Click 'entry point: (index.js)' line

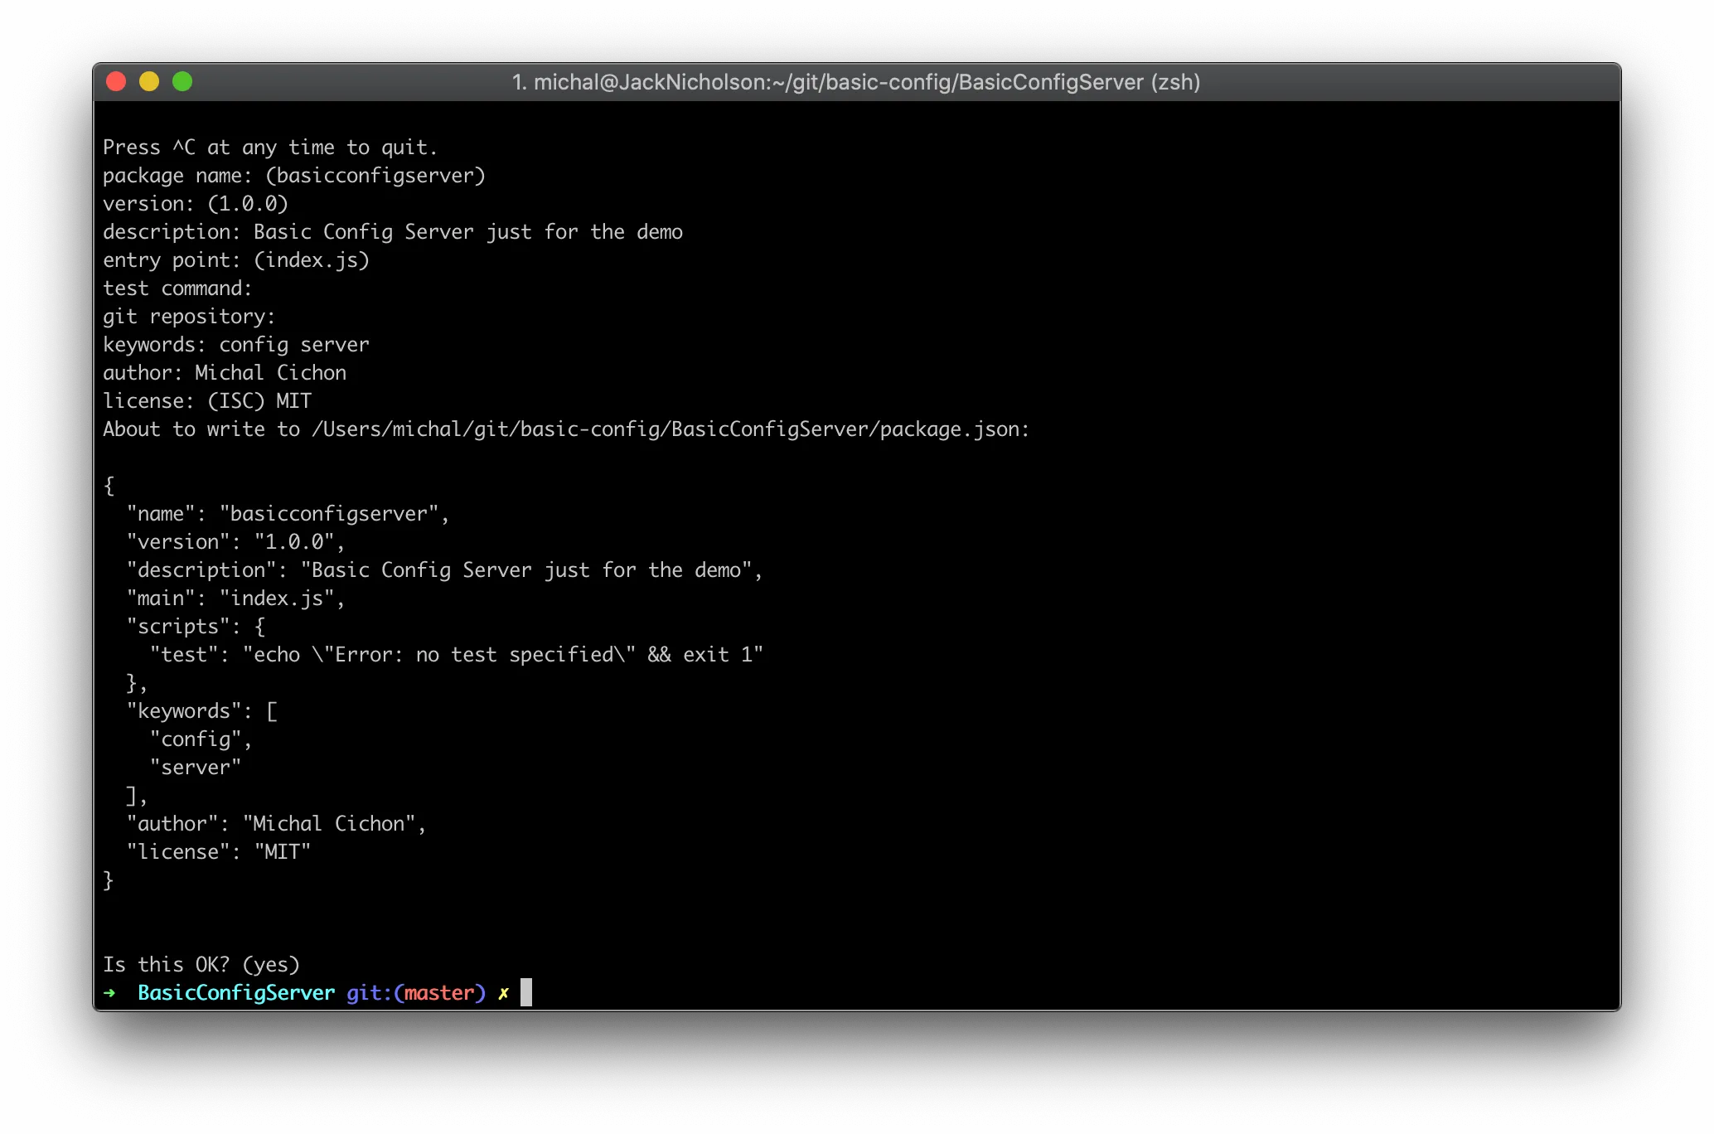(236, 260)
